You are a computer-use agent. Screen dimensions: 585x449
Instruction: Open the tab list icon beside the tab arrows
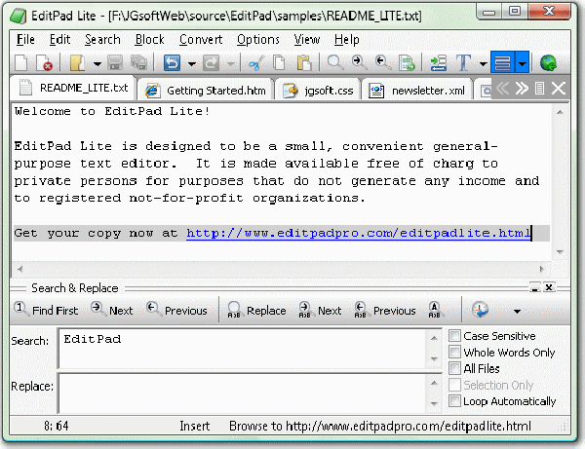click(x=539, y=89)
